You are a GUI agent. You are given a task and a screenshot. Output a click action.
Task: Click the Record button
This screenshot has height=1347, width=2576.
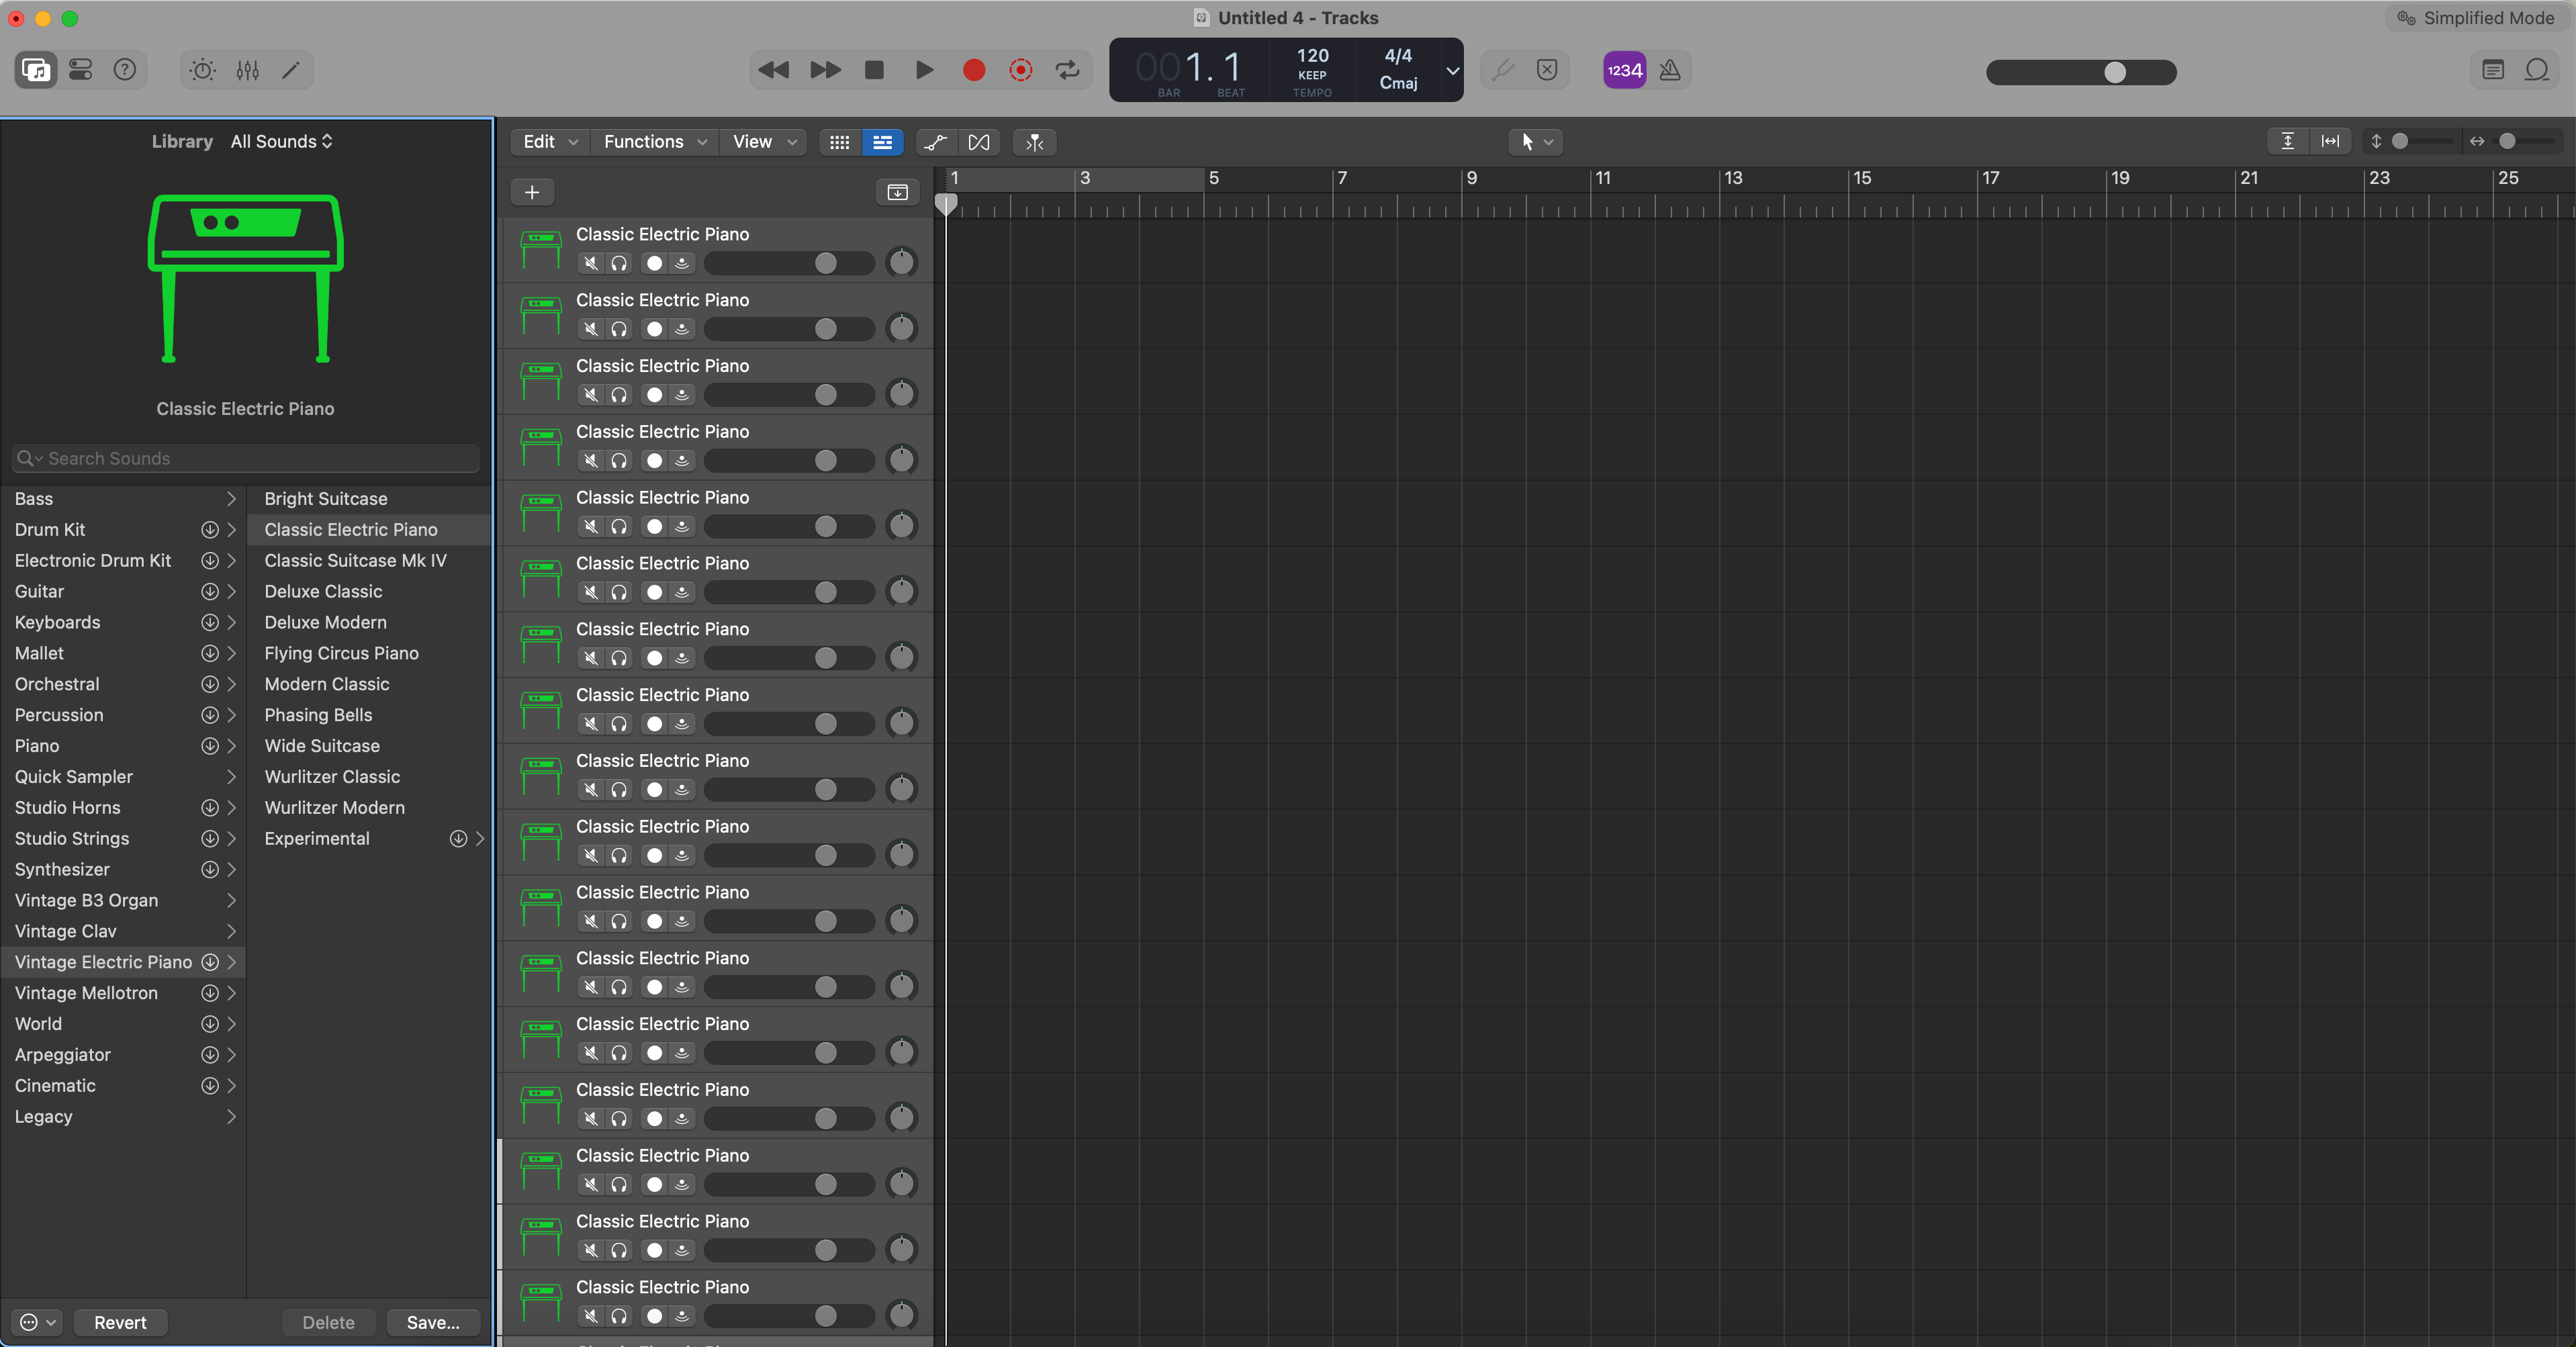973,70
